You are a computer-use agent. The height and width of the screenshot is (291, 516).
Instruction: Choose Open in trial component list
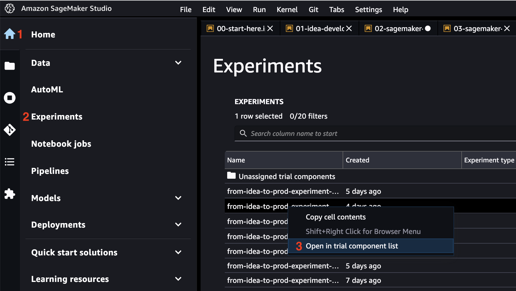tap(371, 246)
